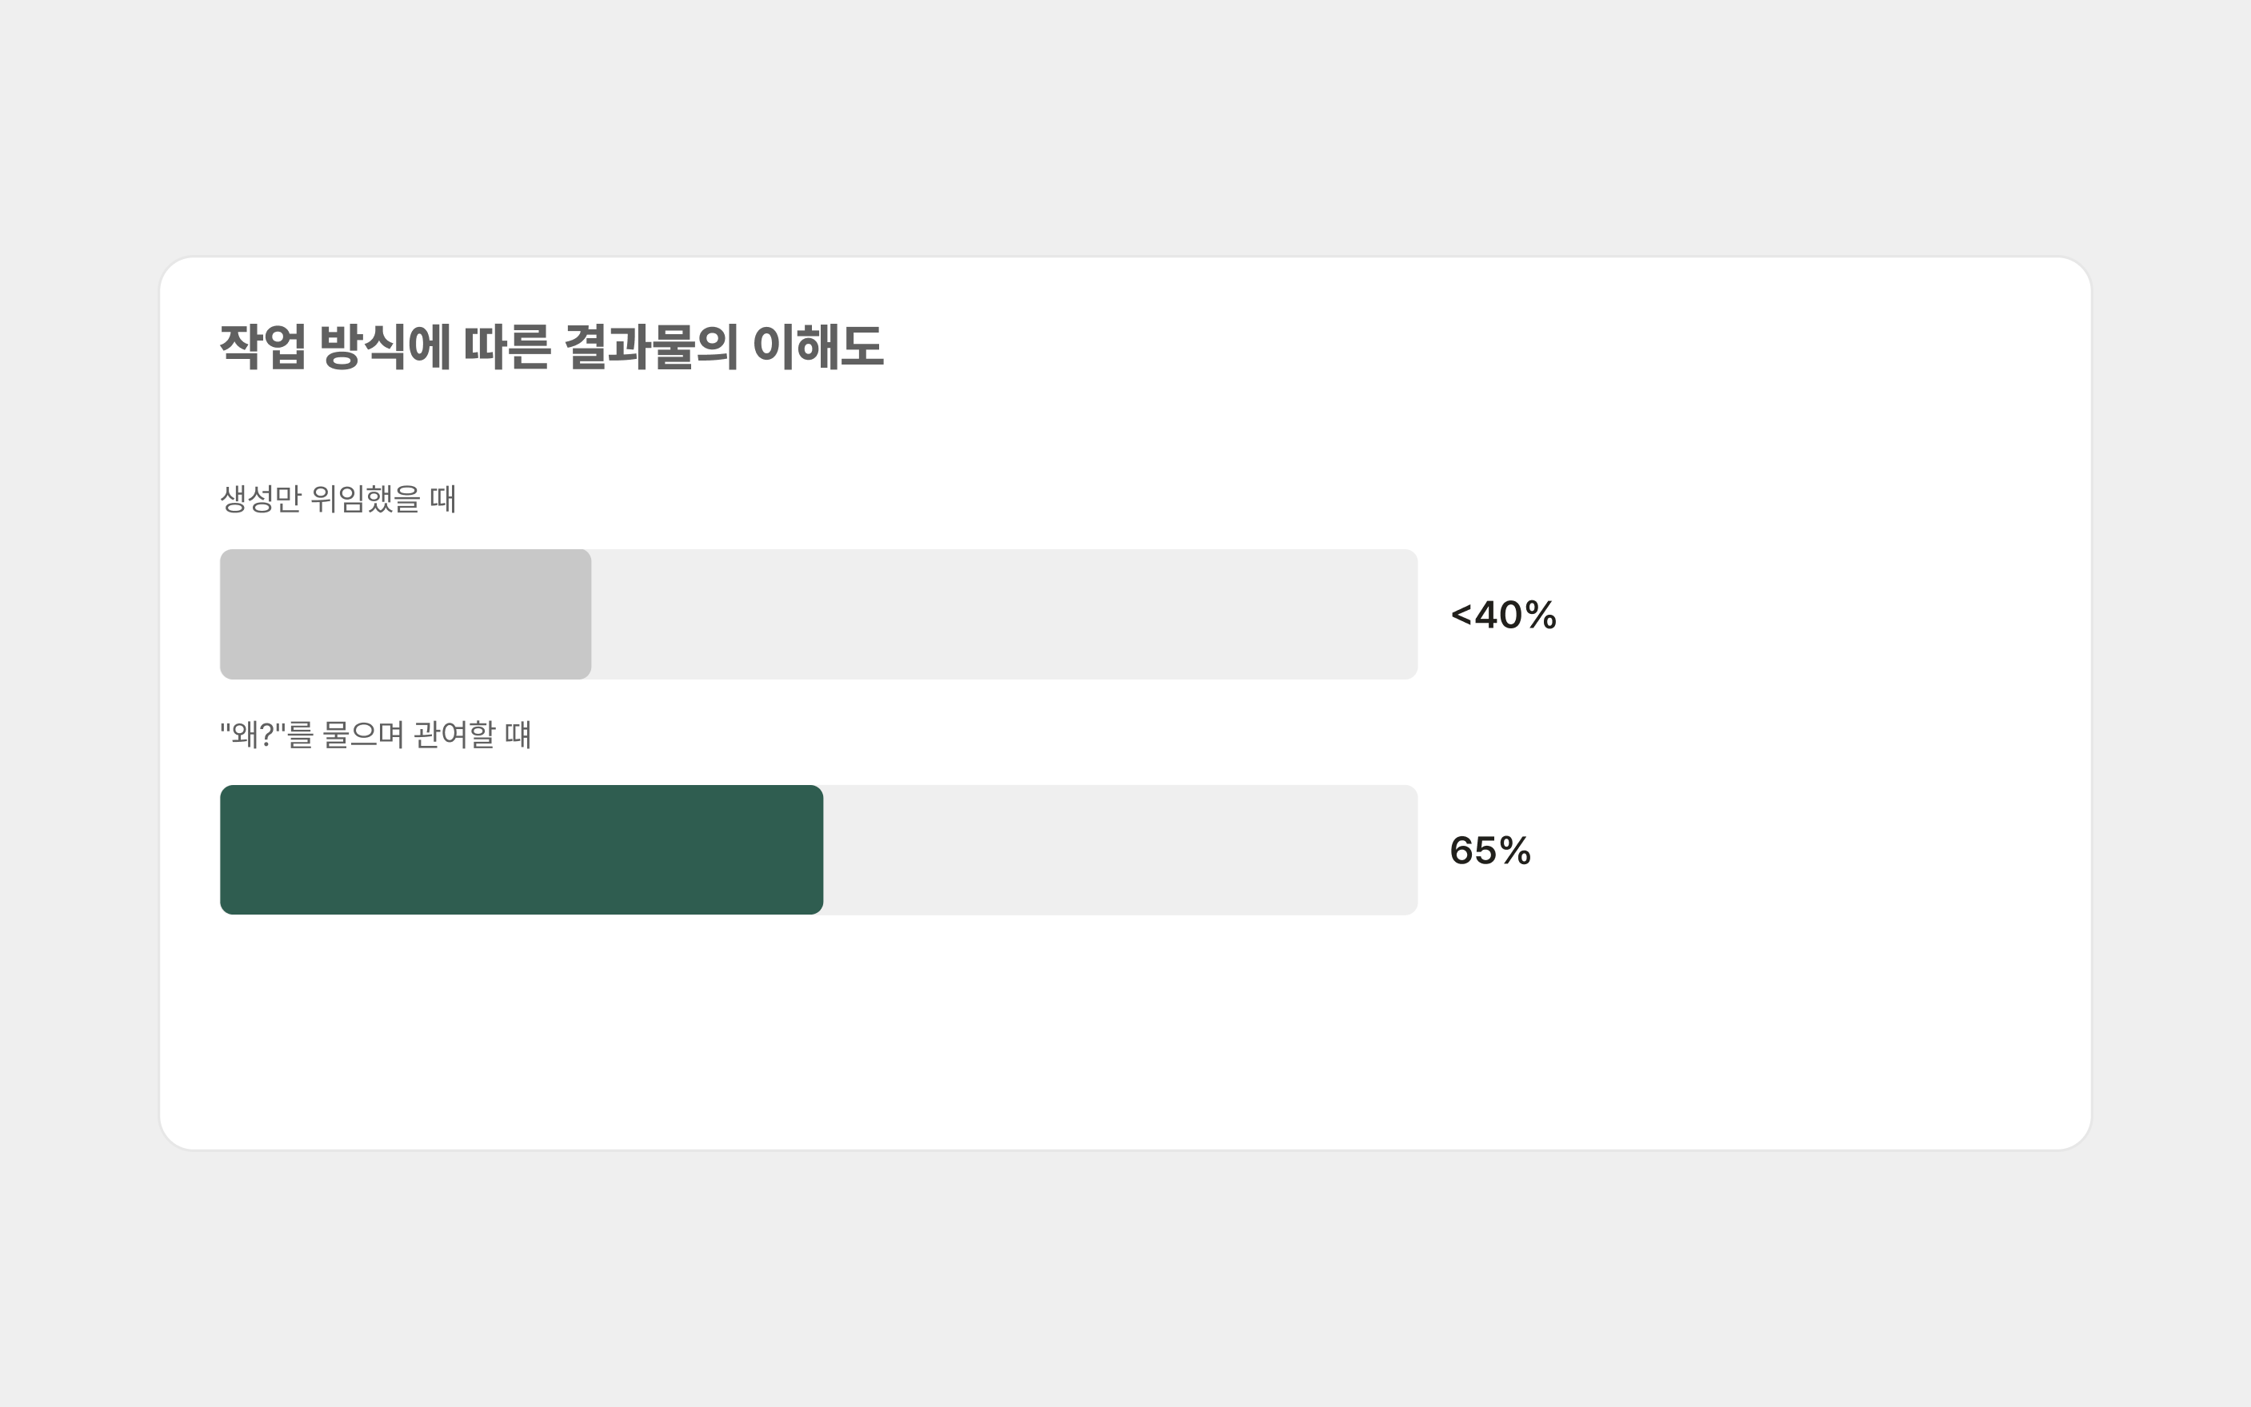Click the word '작업' in the title
This screenshot has width=2251, height=1407.
click(262, 346)
